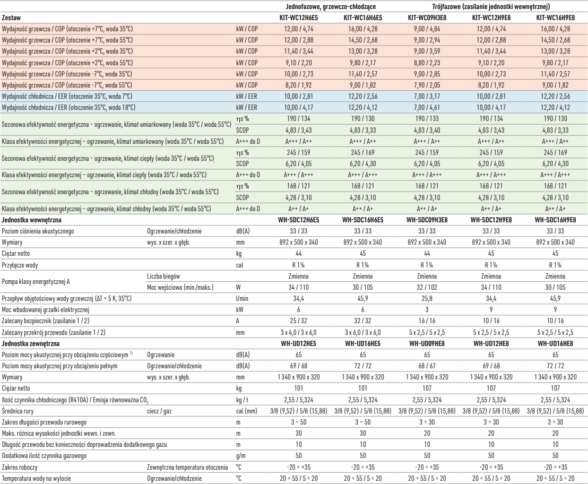588x484 pixels.
Task: Select the value '8,80 / 2,23'
Action: 427,63
